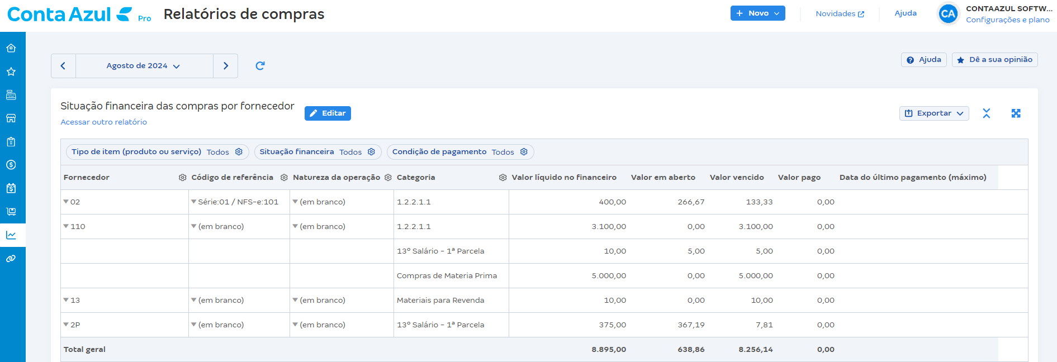Open the home icon in sidebar
The height and width of the screenshot is (362, 1057).
[x=11, y=48]
